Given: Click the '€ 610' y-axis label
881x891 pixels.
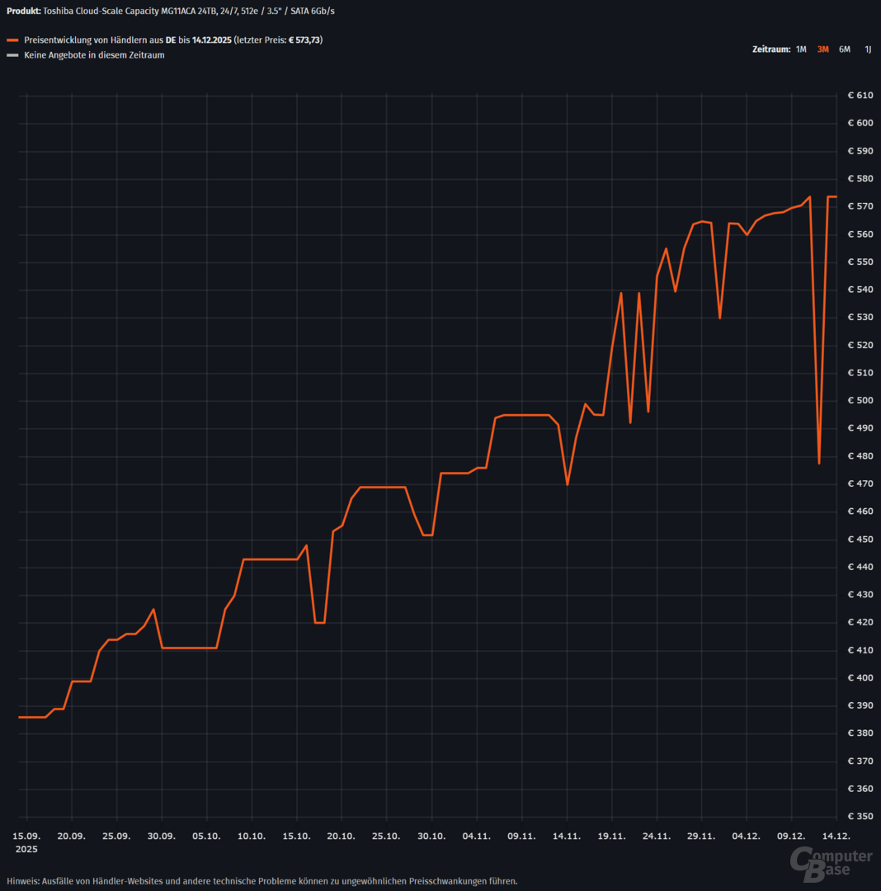Looking at the screenshot, I should pos(860,96).
